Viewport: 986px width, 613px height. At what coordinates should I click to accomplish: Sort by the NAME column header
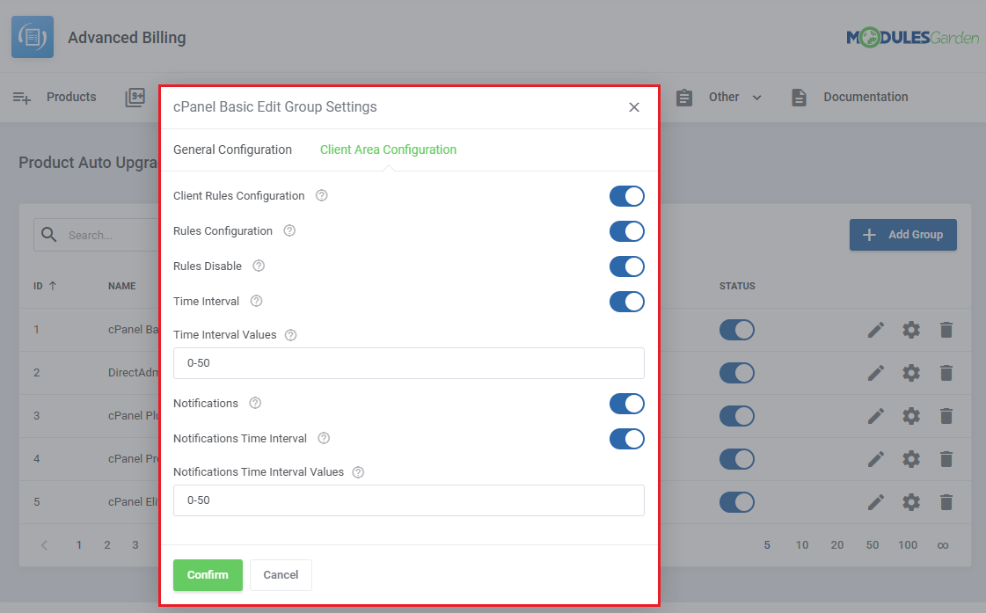point(122,286)
